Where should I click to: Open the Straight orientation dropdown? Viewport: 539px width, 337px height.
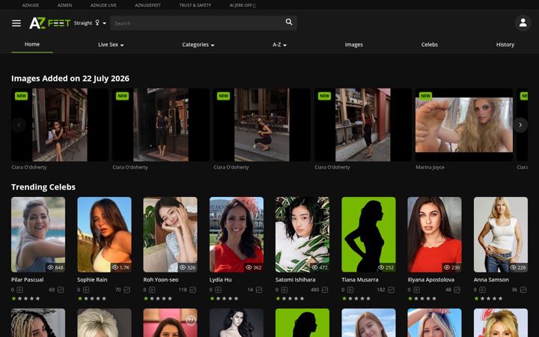coord(90,23)
